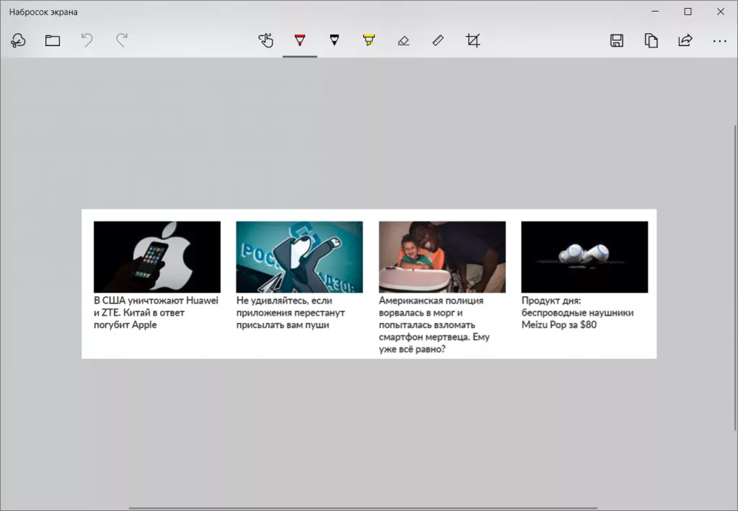Activate the eraser tool

(403, 40)
